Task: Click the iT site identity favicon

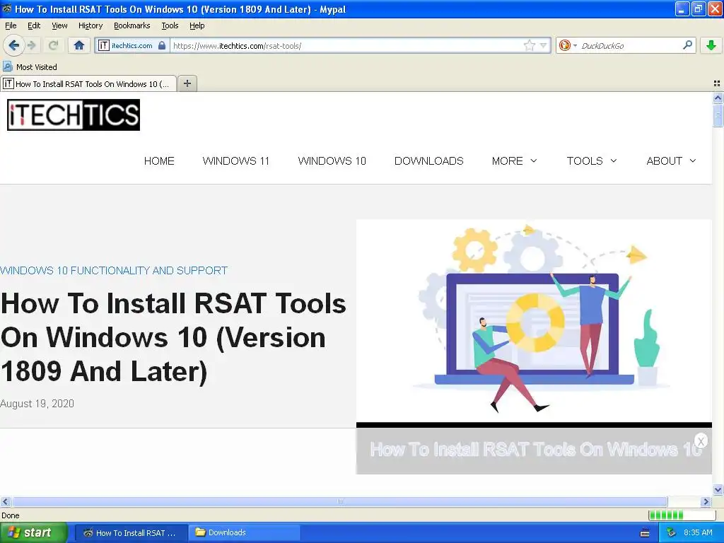Action: tap(103, 45)
